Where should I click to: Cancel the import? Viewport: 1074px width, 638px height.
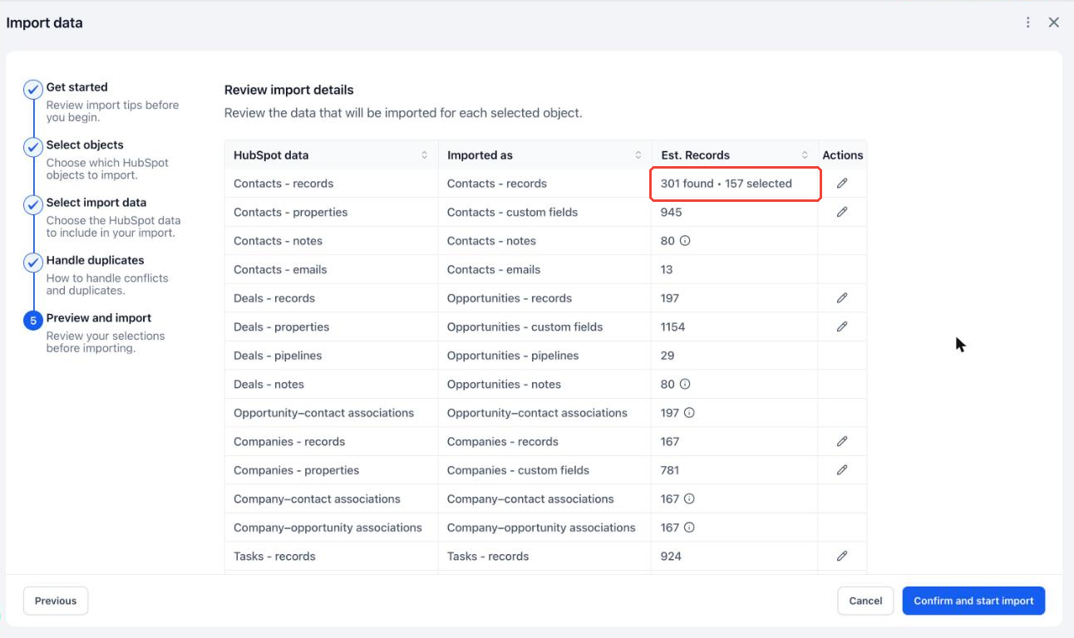tap(865, 601)
